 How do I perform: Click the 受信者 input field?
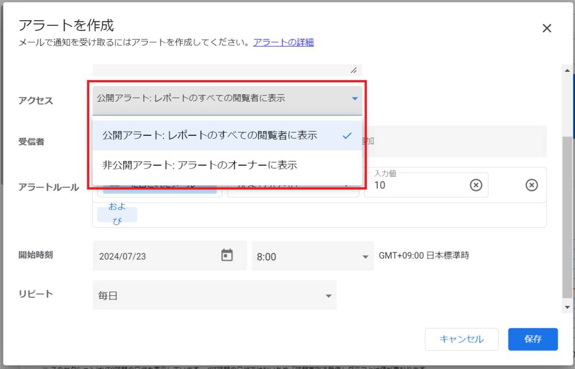[x=455, y=141]
